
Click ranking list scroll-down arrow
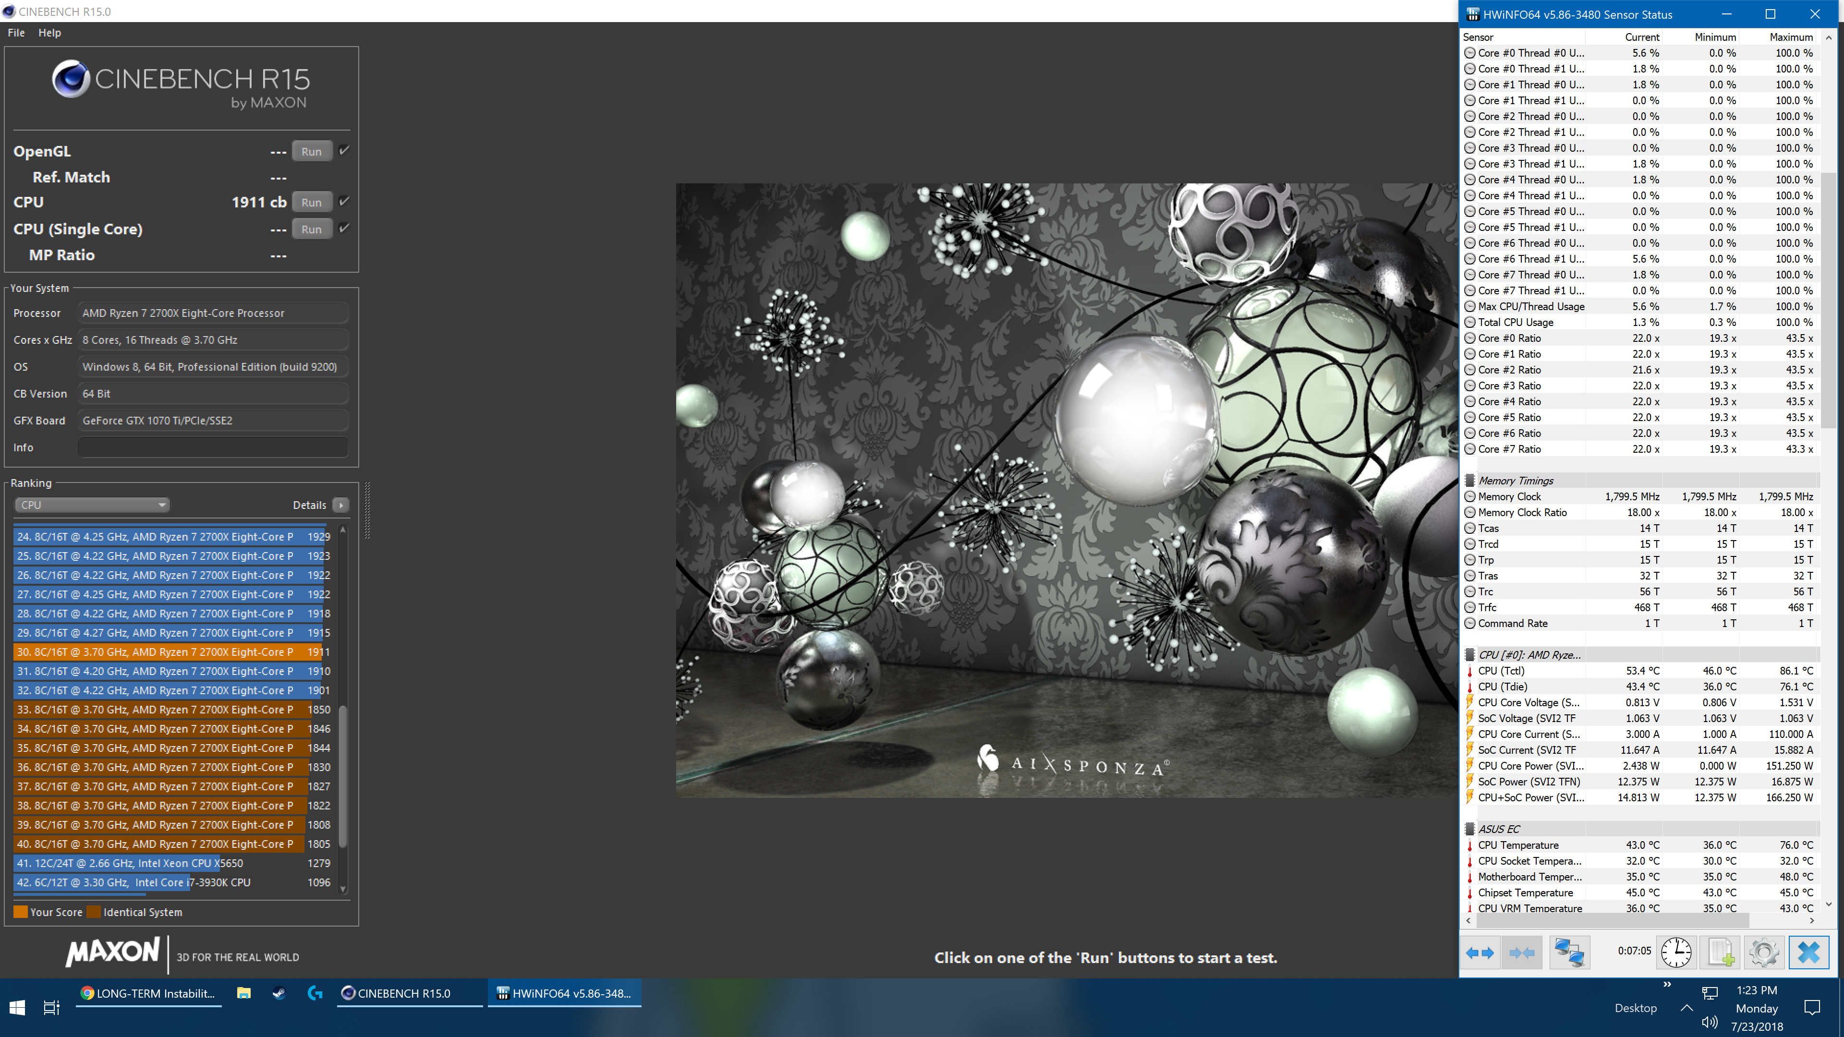343,890
